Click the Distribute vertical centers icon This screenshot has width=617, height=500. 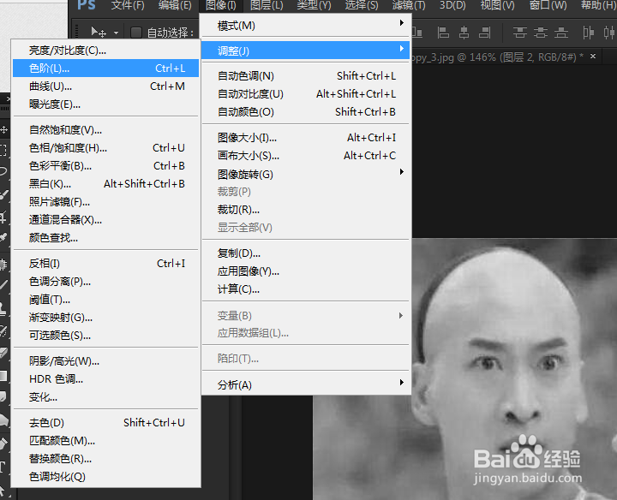click(x=540, y=33)
